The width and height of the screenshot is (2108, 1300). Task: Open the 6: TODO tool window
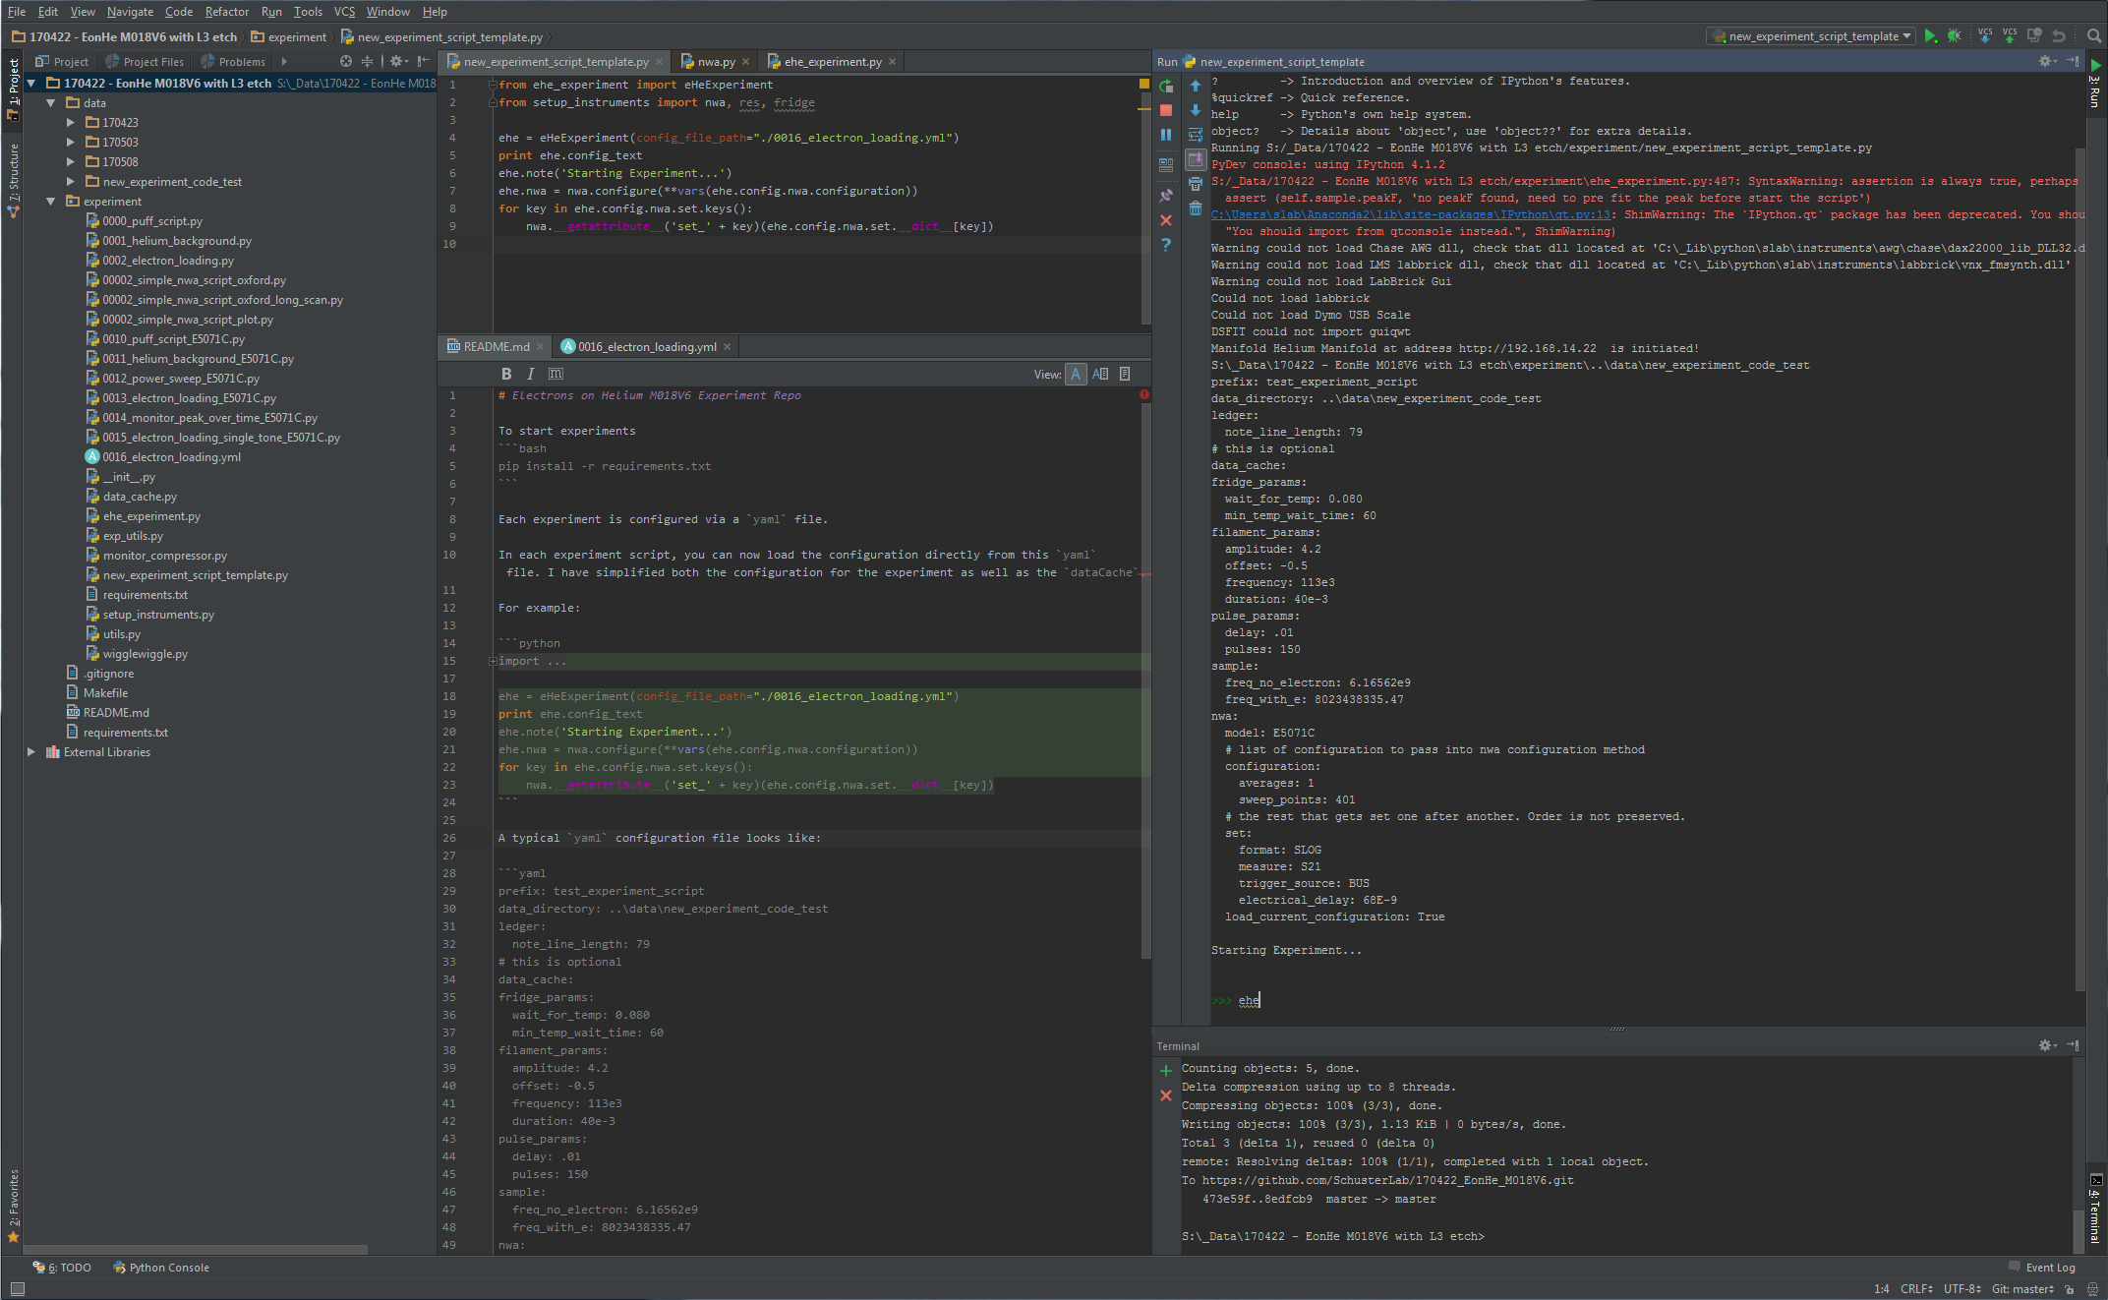coord(62,1268)
